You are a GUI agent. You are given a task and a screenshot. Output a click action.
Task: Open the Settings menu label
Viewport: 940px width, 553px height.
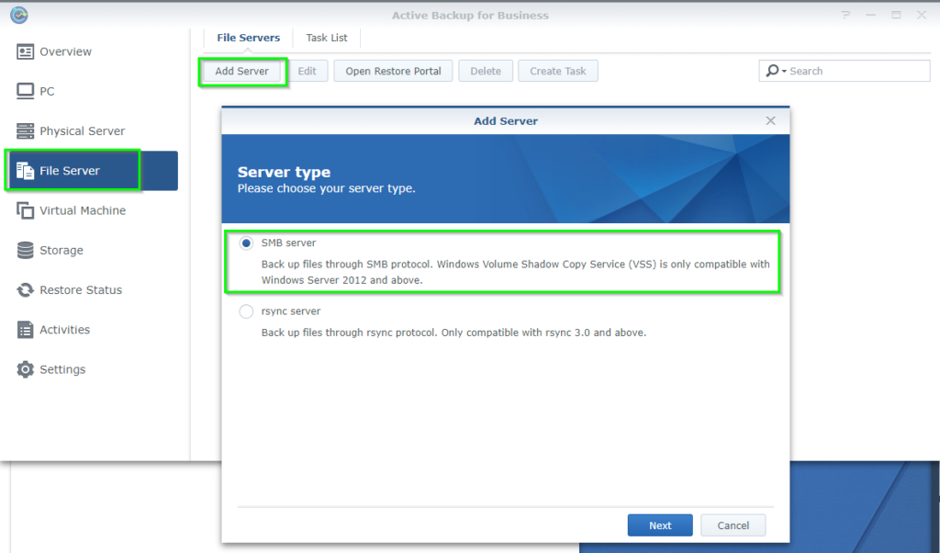point(62,370)
